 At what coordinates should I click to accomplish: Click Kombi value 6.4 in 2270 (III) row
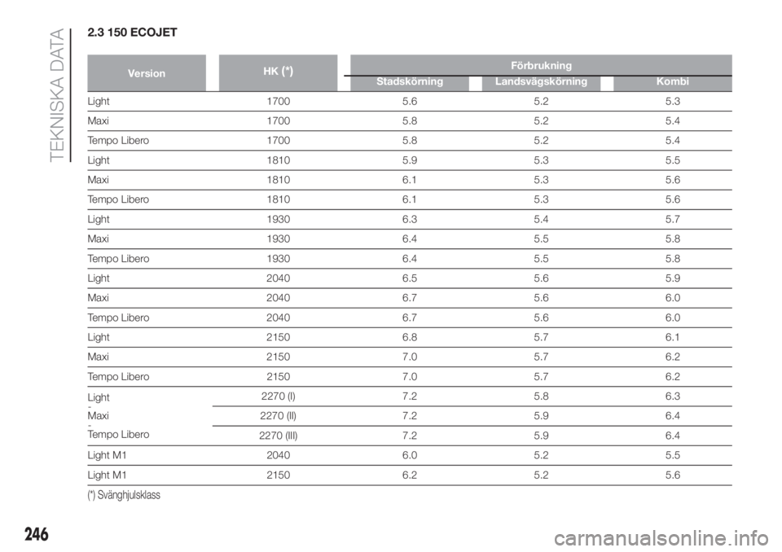[672, 436]
